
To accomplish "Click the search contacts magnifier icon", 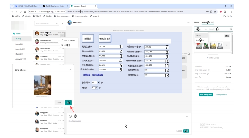I will point(57,23).
